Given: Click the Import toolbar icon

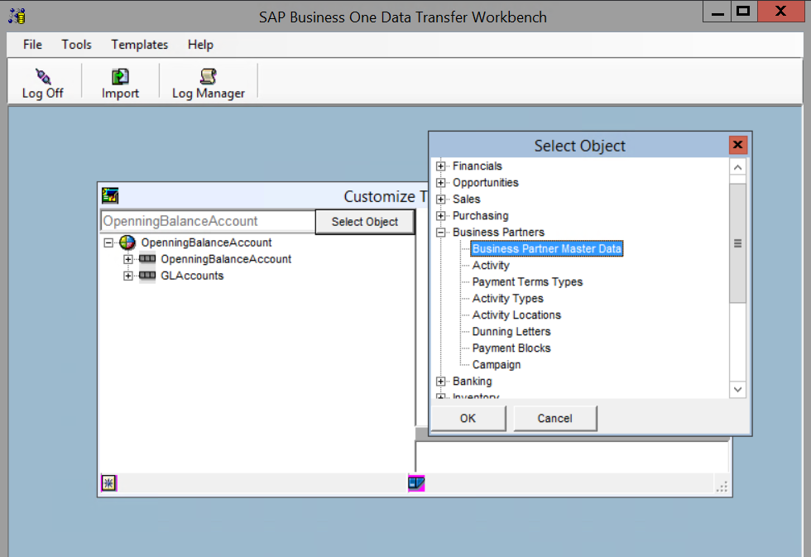Looking at the screenshot, I should (x=120, y=76).
